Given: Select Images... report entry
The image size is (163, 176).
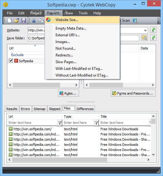Looking at the screenshot, I should [82, 42].
